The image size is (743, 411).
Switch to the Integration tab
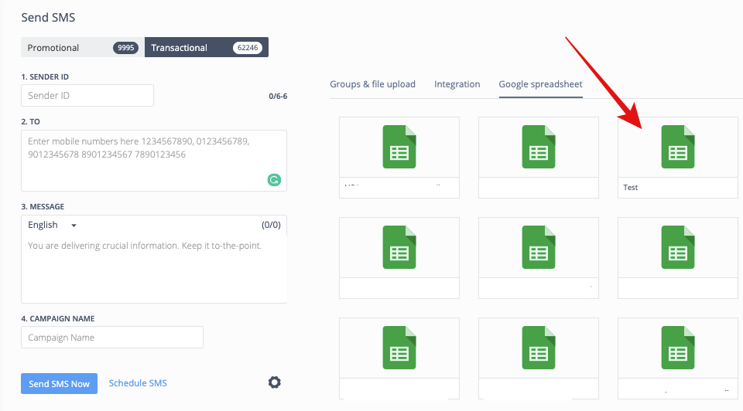(457, 84)
